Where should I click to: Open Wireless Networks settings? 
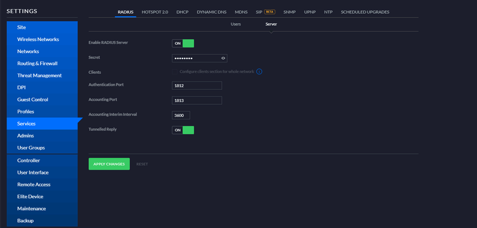42,39
